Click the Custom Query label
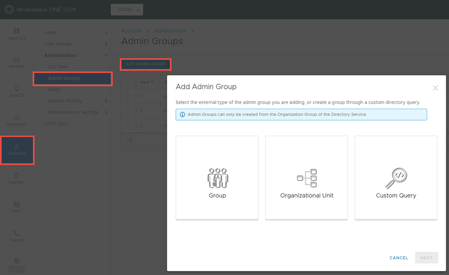Image resolution: width=449 pixels, height=275 pixels. 396,195
